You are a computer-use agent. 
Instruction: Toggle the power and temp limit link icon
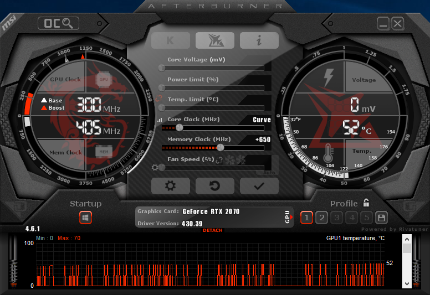click(x=159, y=98)
